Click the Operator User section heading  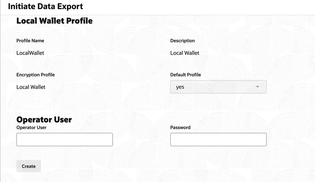tap(44, 119)
